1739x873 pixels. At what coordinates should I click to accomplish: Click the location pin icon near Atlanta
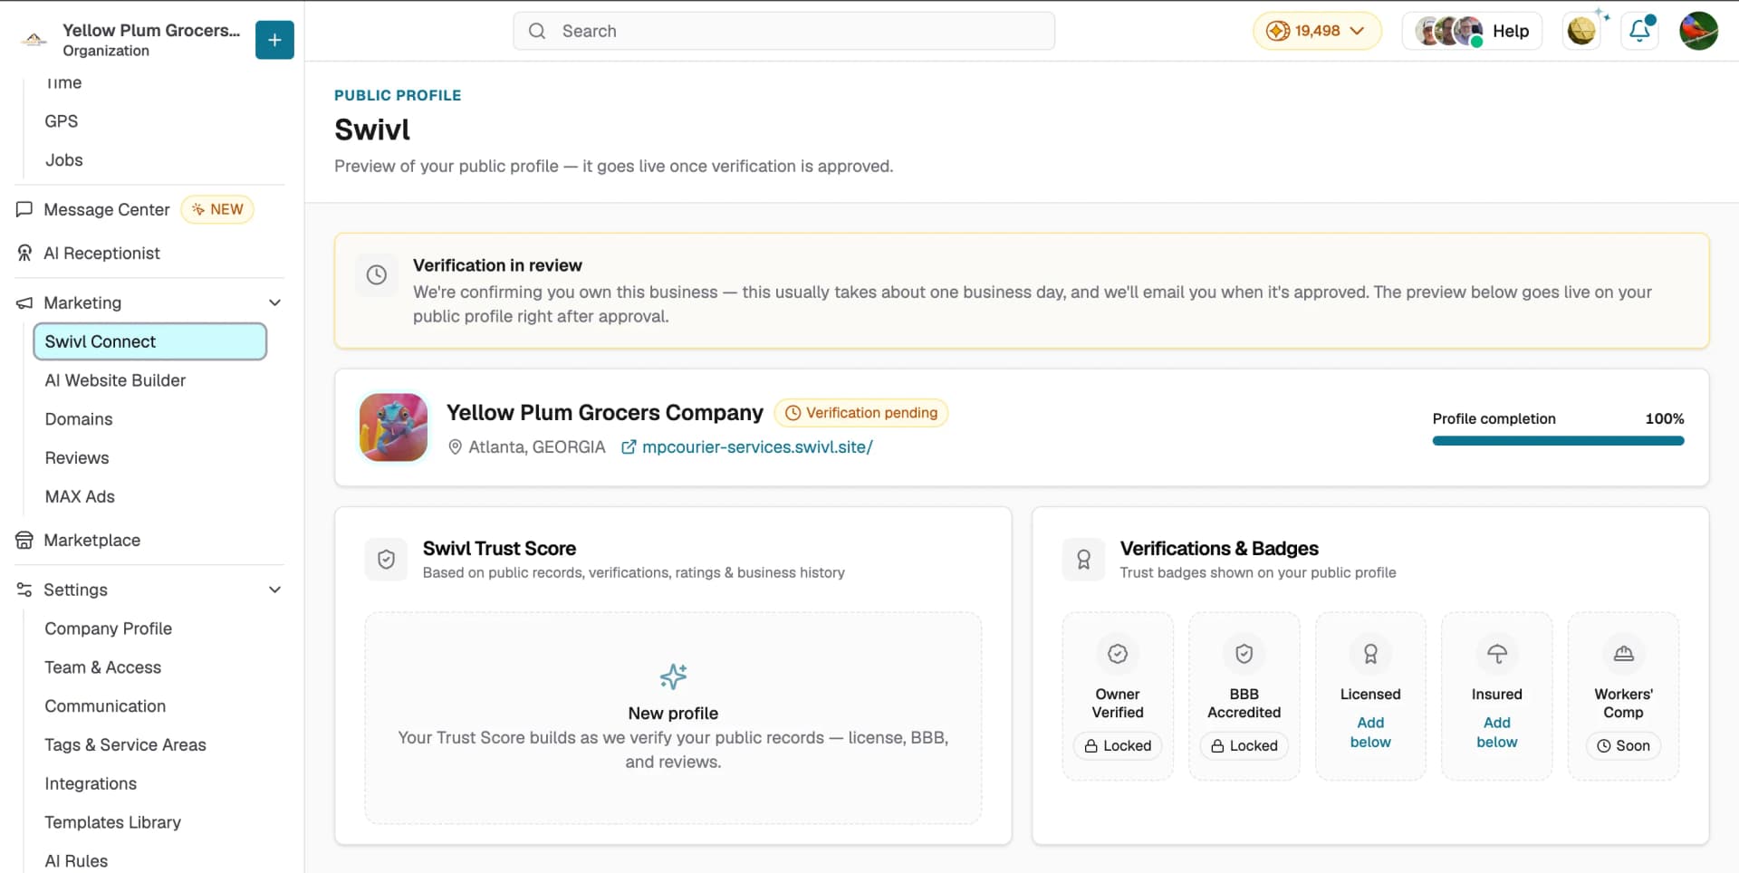[456, 447]
